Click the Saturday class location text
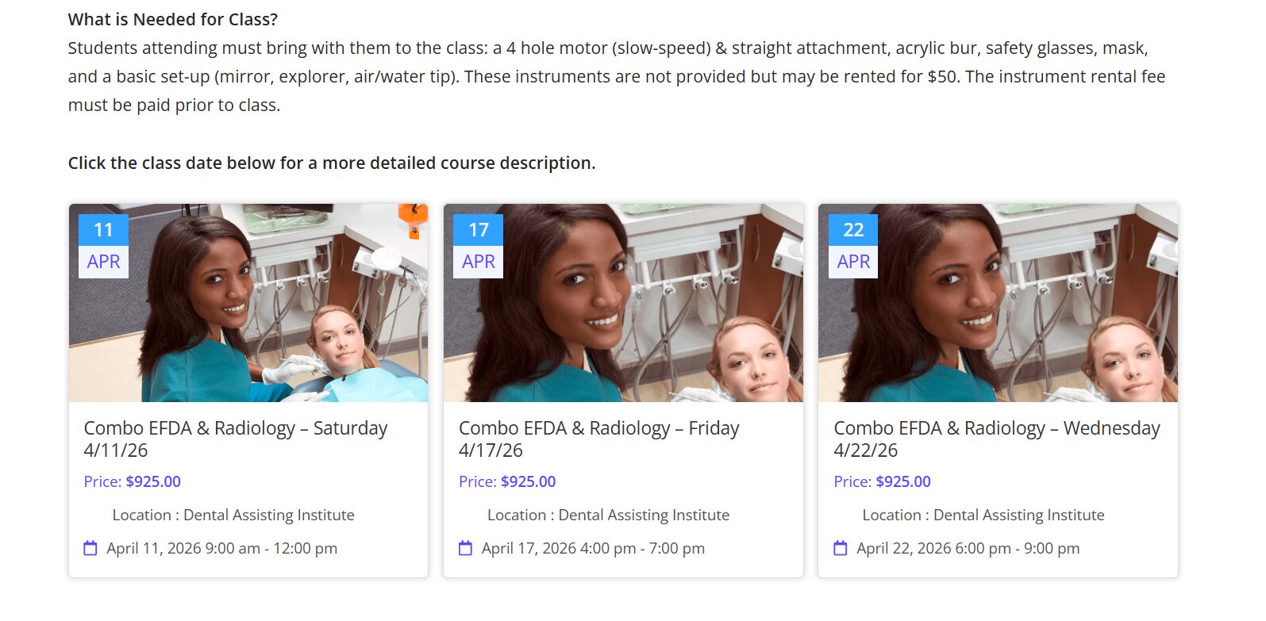1266x621 pixels. click(233, 516)
